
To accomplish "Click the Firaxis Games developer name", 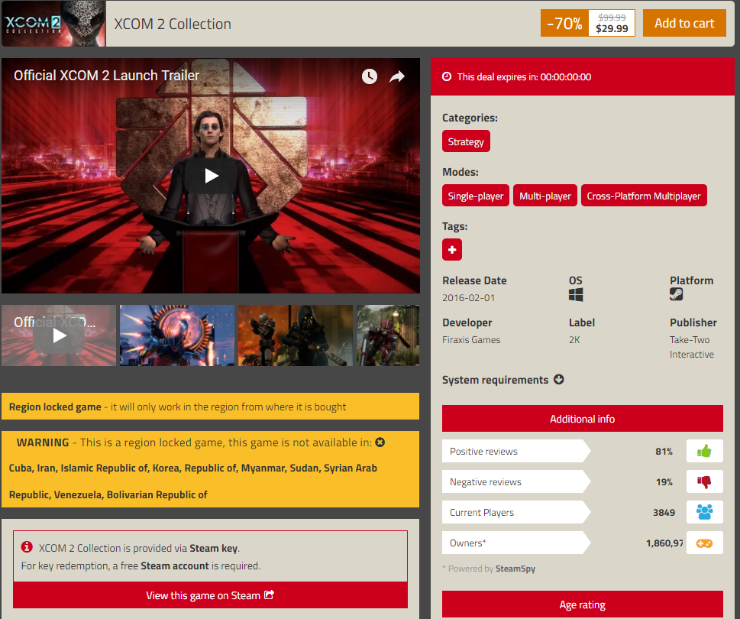I will (x=471, y=340).
